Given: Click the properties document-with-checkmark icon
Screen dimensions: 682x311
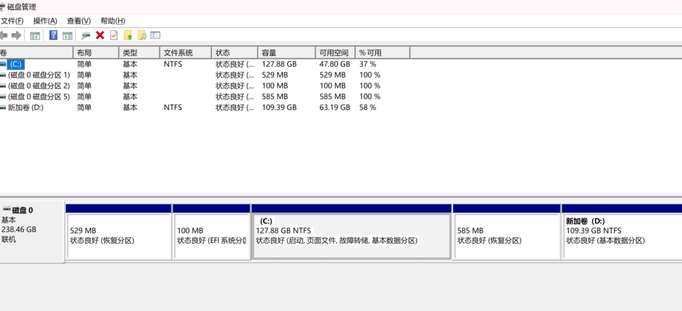Looking at the screenshot, I should coord(114,35).
